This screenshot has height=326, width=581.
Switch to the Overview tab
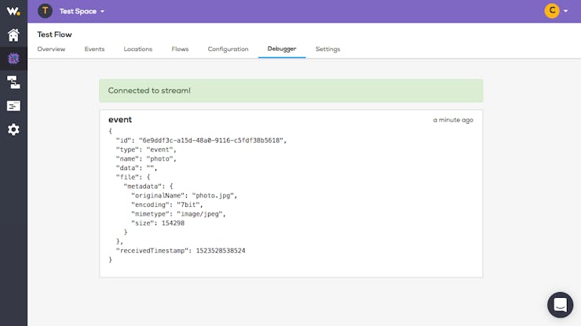51,49
